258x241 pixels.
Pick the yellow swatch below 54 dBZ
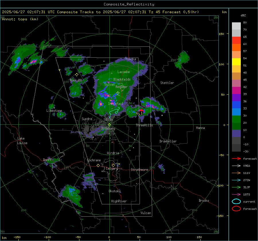(x=236, y=62)
